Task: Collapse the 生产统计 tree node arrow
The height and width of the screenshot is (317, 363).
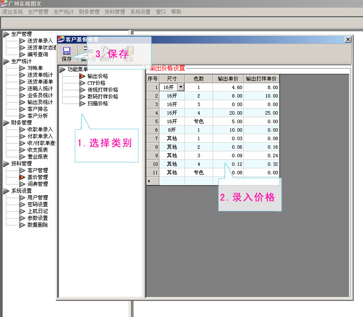Action: (6, 62)
